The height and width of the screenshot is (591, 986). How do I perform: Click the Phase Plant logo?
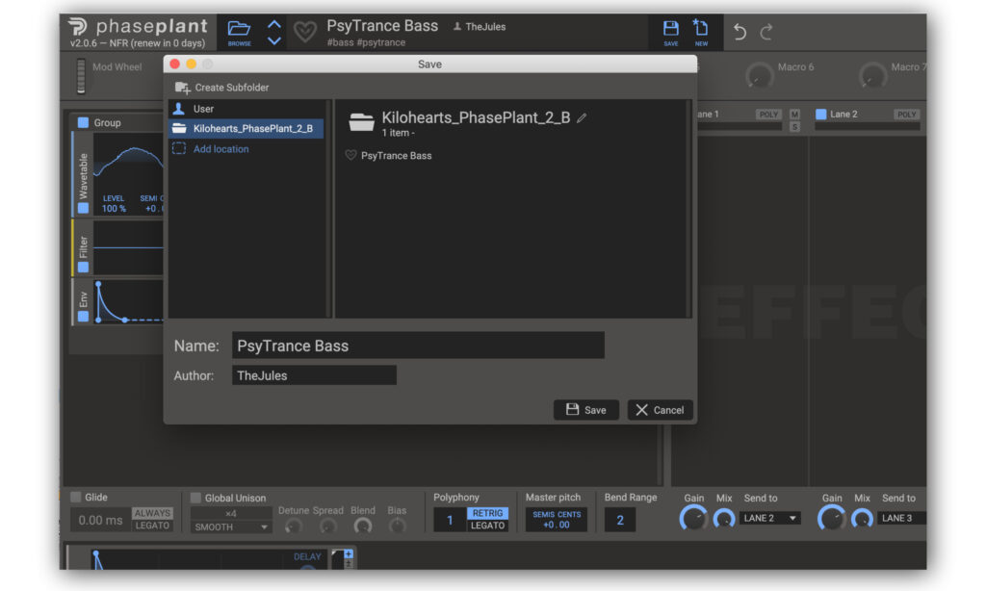[77, 26]
